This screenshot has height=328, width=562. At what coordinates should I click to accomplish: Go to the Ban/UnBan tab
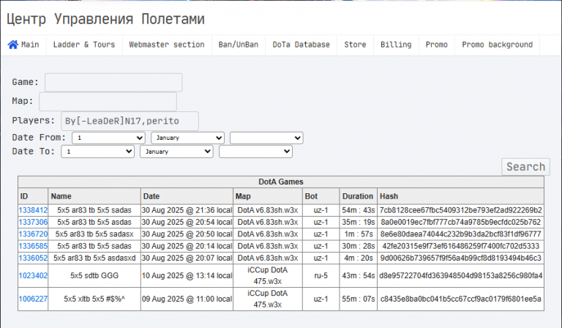(x=239, y=45)
